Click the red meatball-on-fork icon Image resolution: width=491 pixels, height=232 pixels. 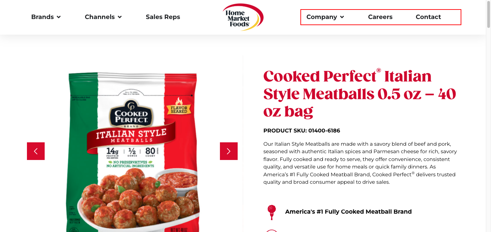coord(271,212)
